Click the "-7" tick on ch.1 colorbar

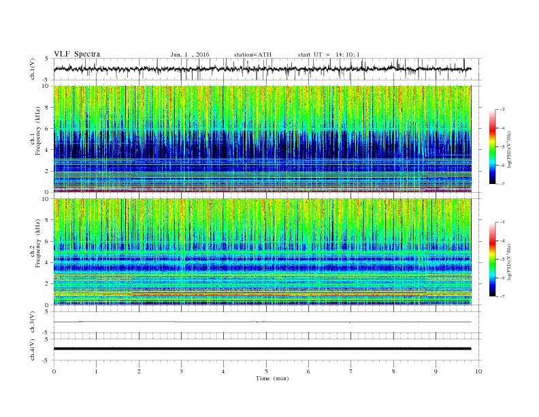pyautogui.click(x=502, y=184)
